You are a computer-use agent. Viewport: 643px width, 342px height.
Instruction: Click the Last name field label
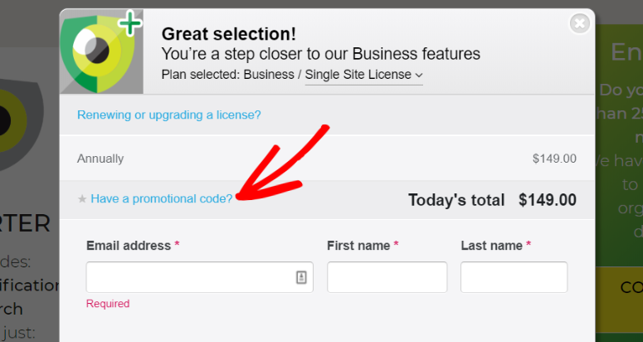(x=492, y=246)
